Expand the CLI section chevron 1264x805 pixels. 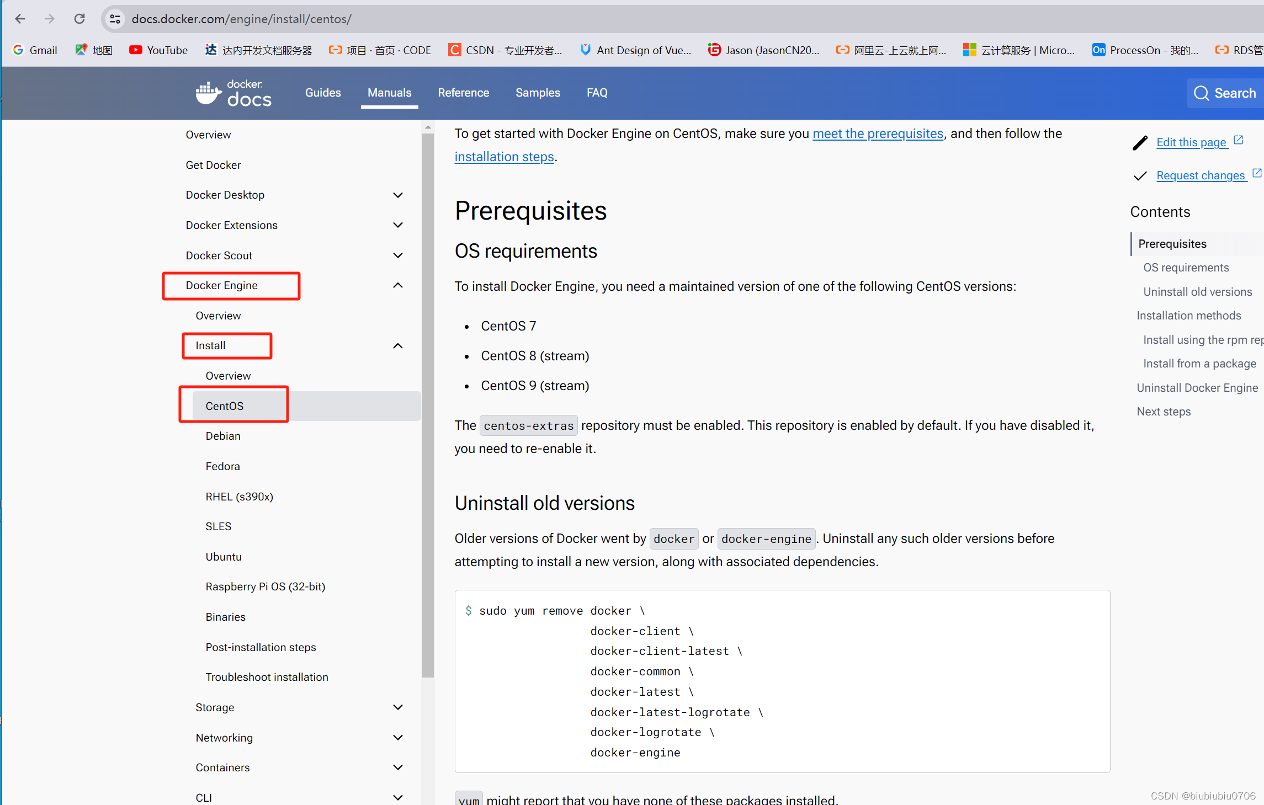(398, 798)
